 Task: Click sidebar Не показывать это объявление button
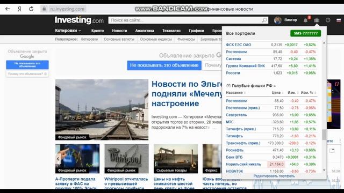tap(27, 65)
